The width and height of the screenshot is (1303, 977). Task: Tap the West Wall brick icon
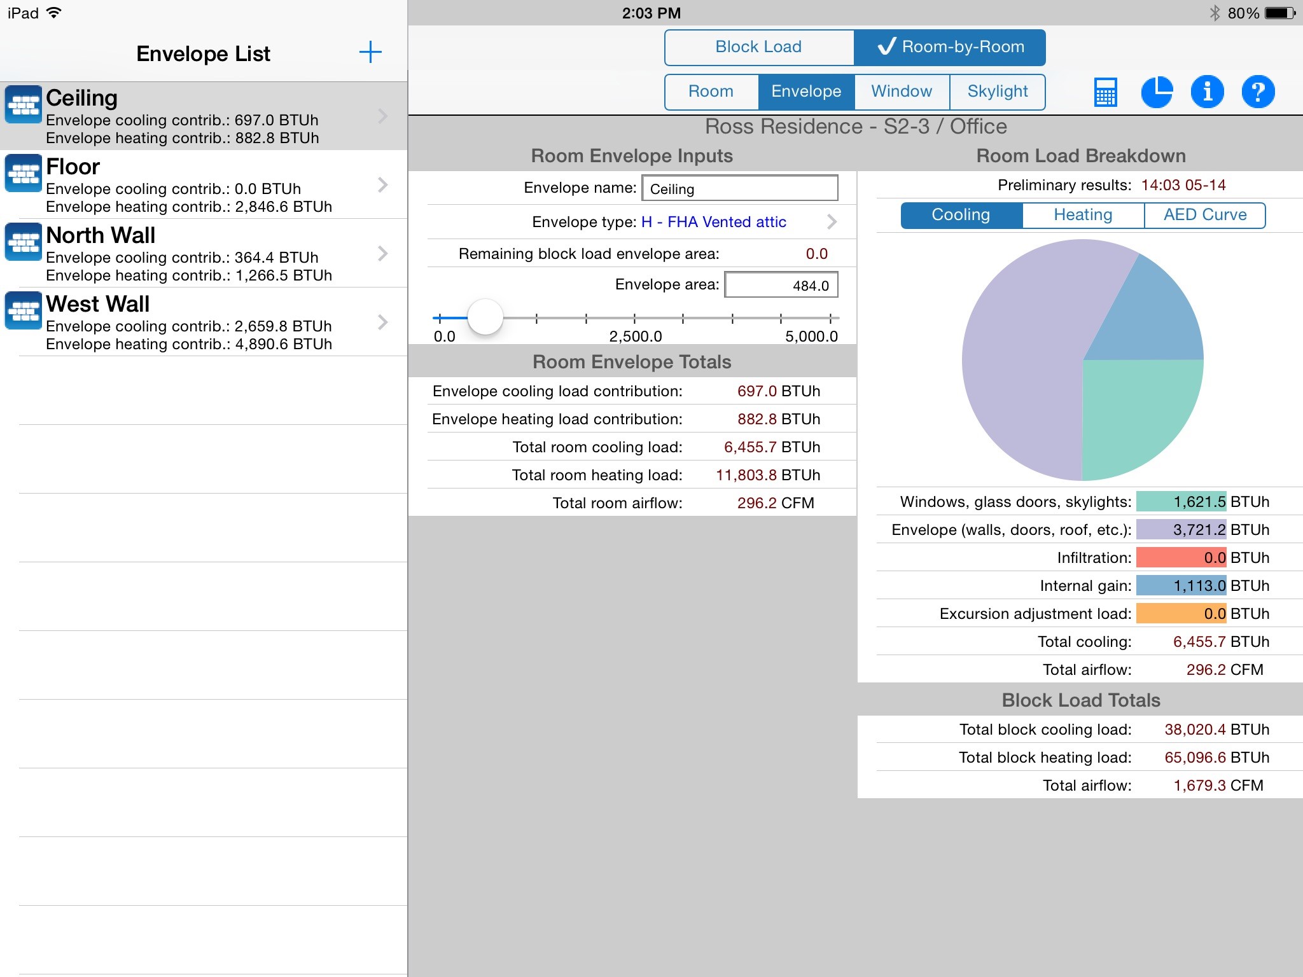[24, 310]
